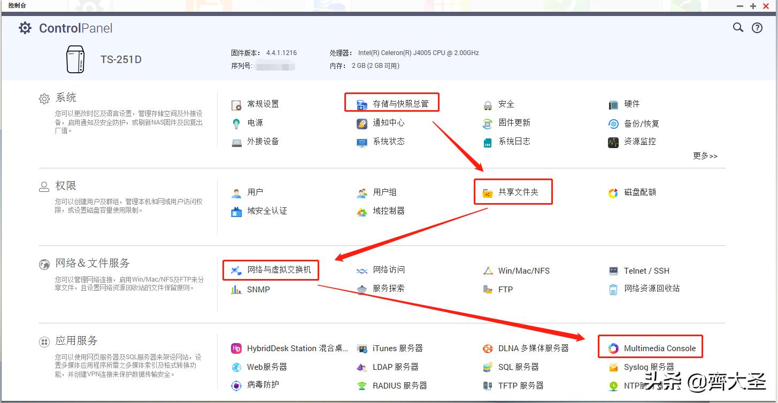Open the Network & File Services (网络&文件服务) category
The width and height of the screenshot is (778, 403).
[92, 263]
